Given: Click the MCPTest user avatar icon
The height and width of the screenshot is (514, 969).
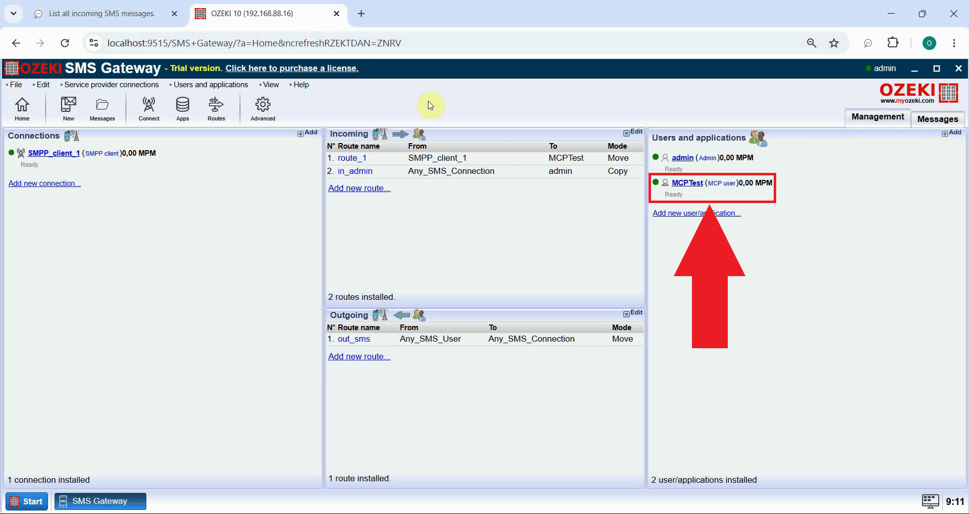Looking at the screenshot, I should point(665,183).
